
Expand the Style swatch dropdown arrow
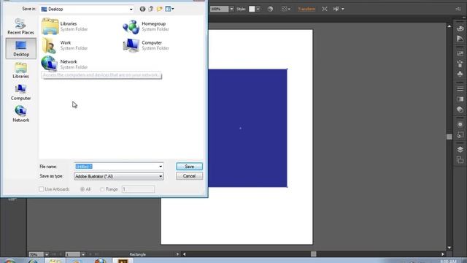tap(258, 9)
